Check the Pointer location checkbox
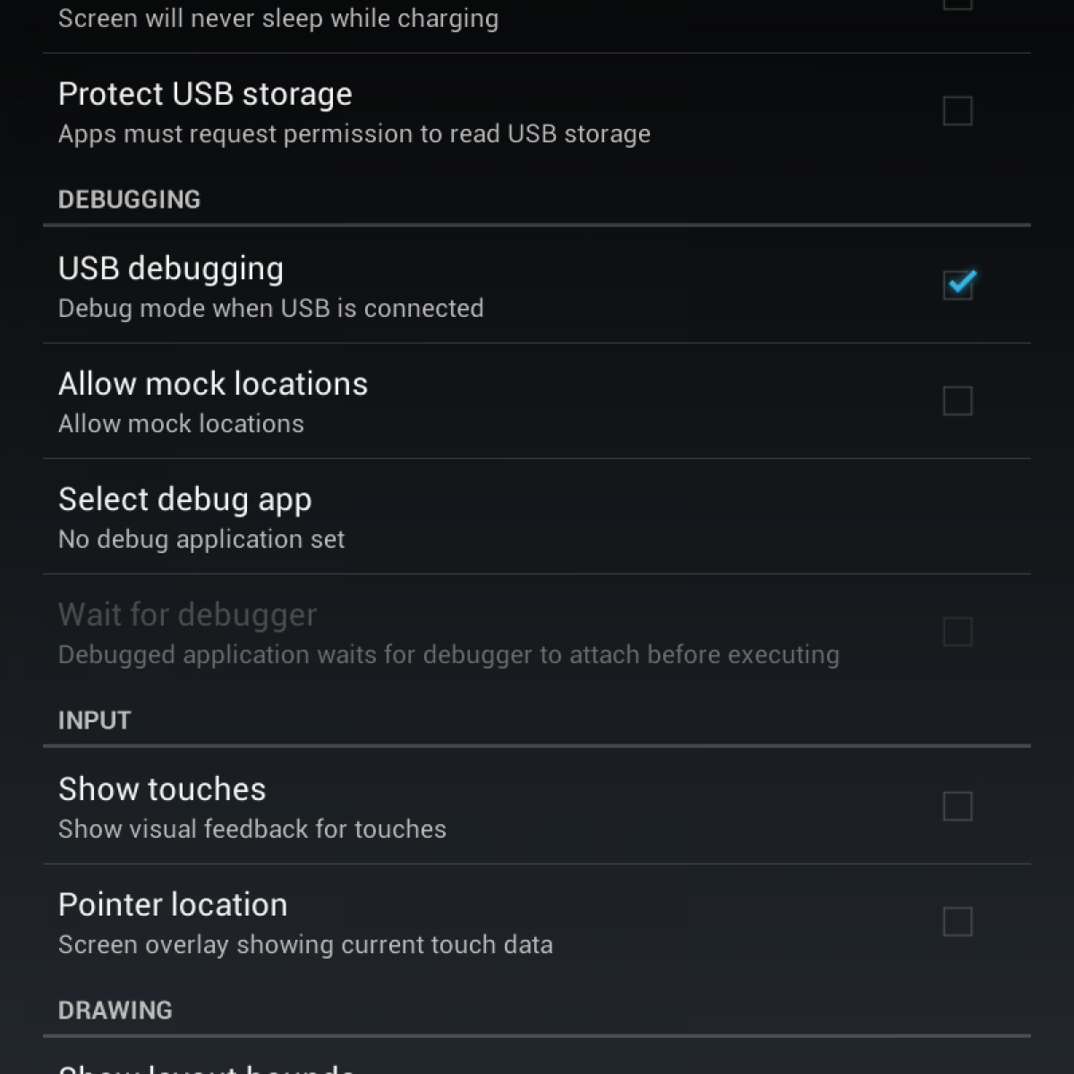 click(958, 921)
